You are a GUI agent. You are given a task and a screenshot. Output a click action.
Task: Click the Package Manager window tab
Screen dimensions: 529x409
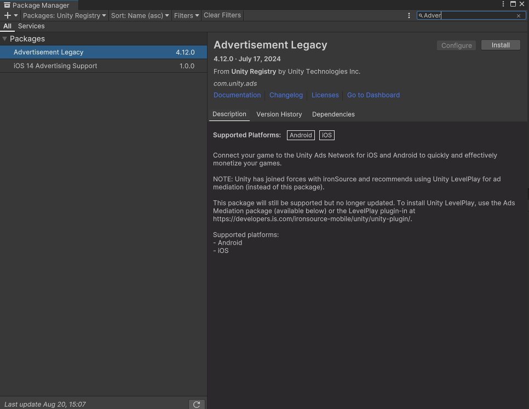coord(39,5)
